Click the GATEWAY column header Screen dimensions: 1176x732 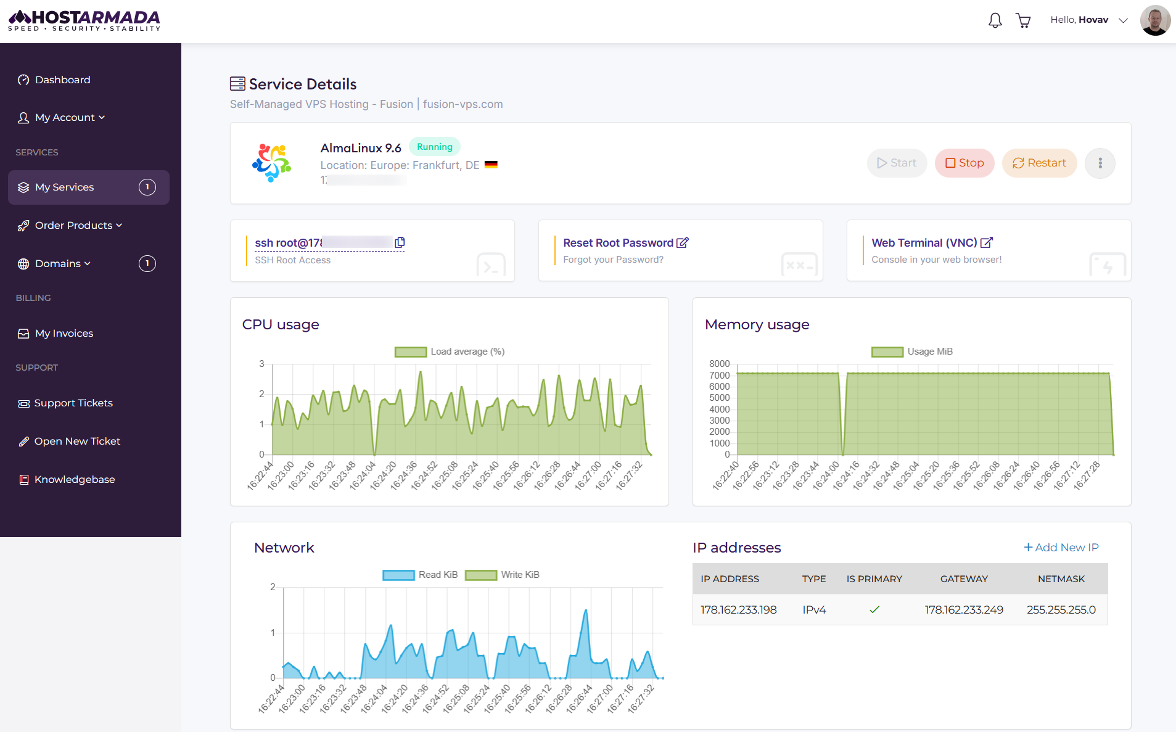pos(964,579)
